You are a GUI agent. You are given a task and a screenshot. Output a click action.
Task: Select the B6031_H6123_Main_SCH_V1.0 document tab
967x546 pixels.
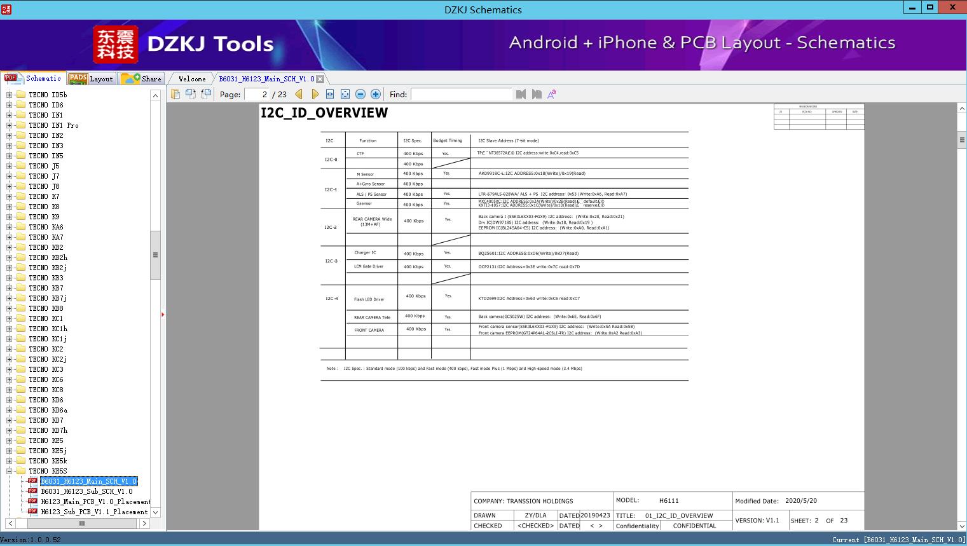pos(266,79)
